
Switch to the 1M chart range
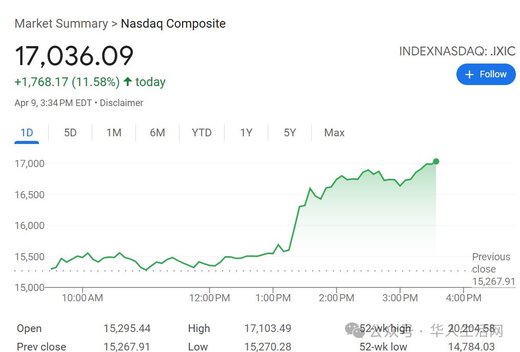pyautogui.click(x=114, y=133)
